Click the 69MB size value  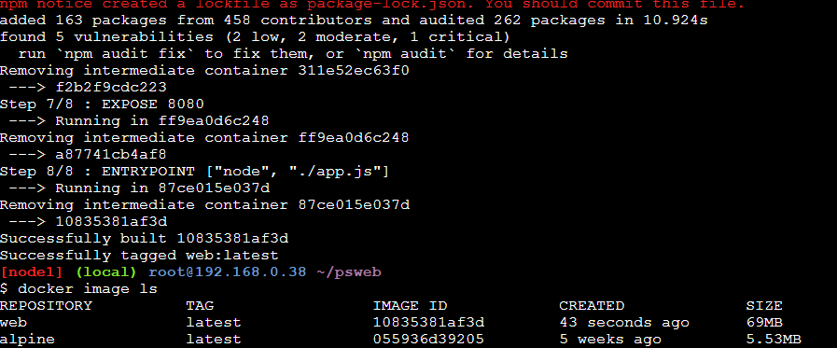tap(764, 323)
